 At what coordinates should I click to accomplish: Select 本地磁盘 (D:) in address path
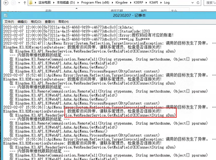pyautogui.click(x=66, y=2)
